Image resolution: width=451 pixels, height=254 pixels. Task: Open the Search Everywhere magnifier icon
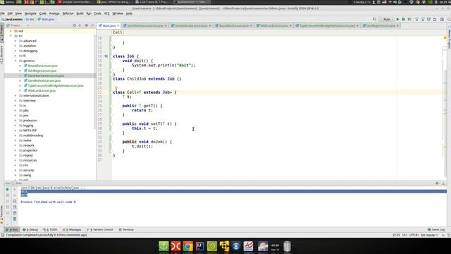449,19
